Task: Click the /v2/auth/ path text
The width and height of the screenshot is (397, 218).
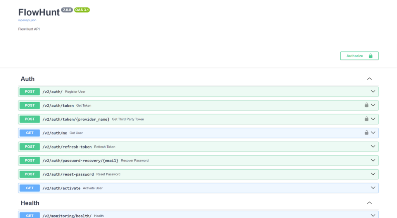Action: (52, 92)
